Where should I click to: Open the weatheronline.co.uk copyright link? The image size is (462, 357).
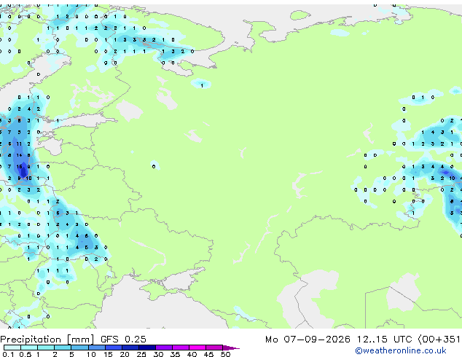click(401, 350)
